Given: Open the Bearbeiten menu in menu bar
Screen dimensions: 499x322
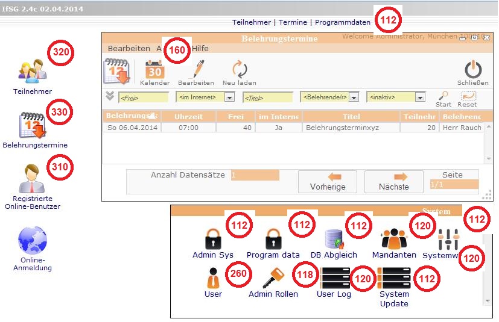Looking at the screenshot, I should tap(129, 49).
